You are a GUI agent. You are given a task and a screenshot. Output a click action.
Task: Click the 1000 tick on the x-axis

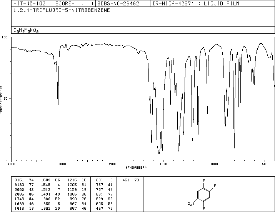point(214,164)
